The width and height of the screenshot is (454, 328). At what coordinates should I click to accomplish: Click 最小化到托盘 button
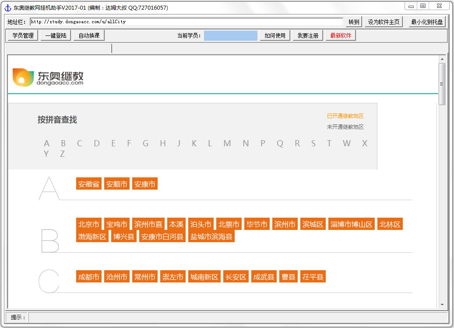[427, 22]
